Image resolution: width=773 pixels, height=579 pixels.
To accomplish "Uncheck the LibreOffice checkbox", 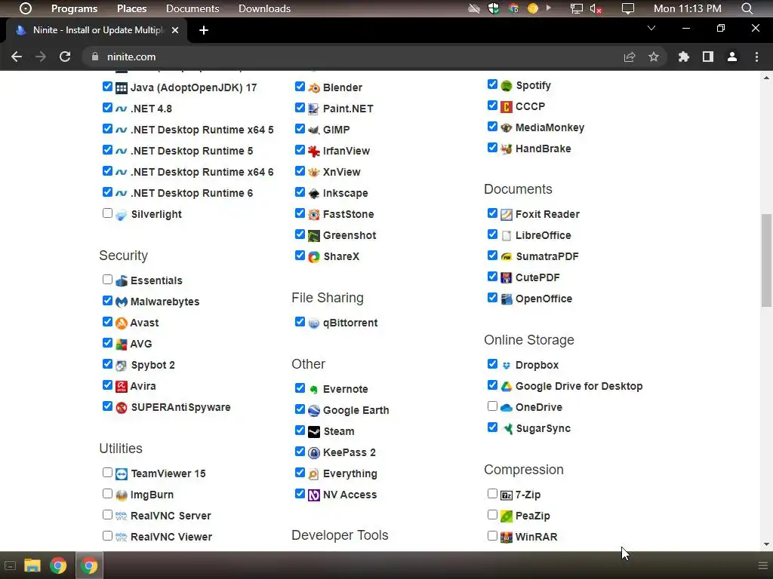I will 492,234.
